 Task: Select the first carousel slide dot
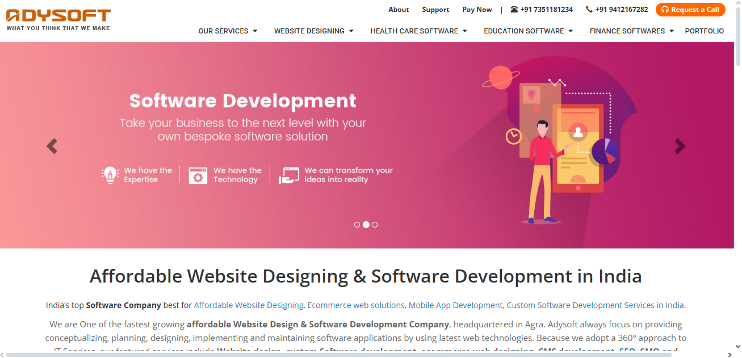357,225
